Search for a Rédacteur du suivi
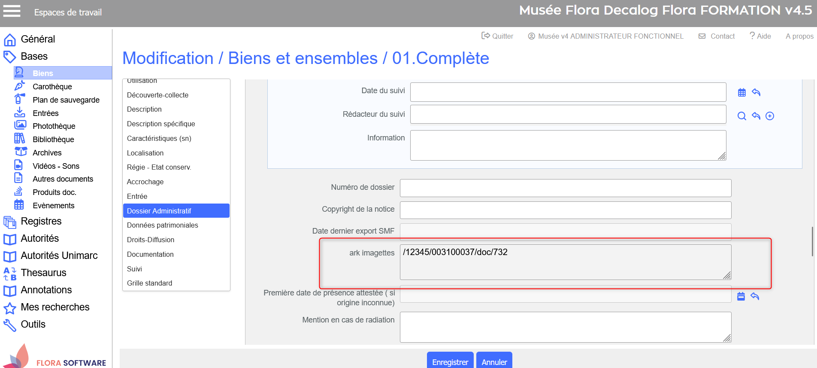 pos(742,116)
